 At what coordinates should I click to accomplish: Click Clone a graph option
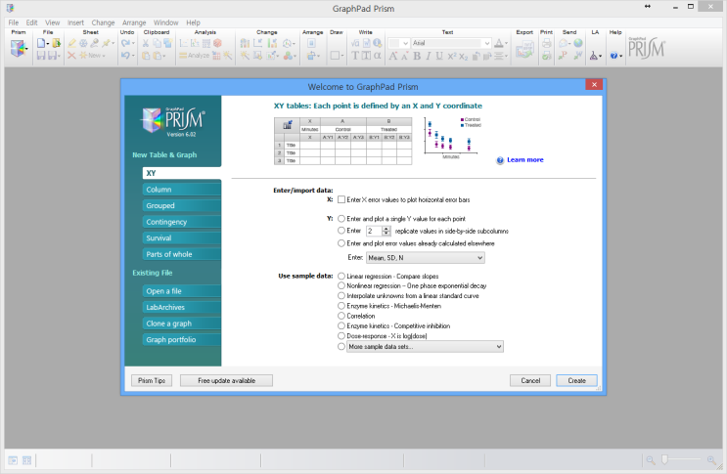(x=182, y=323)
